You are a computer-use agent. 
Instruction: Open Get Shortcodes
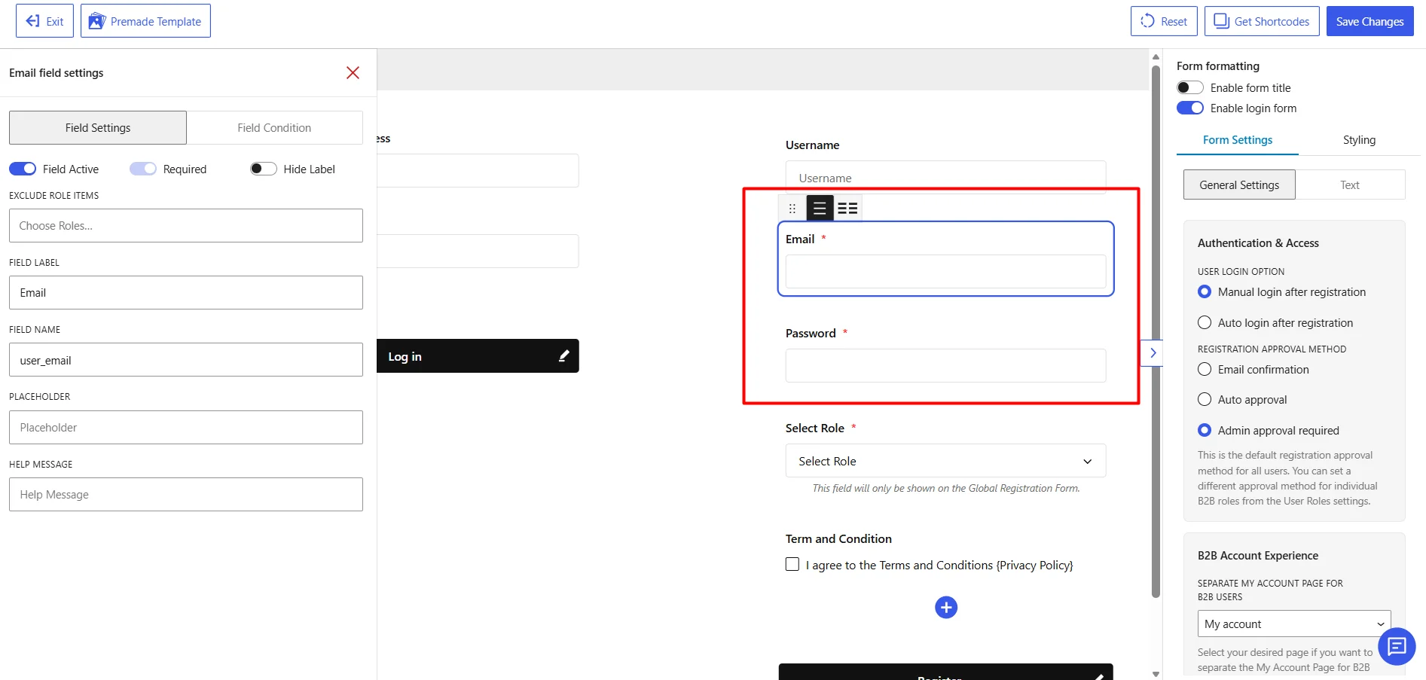point(1262,21)
